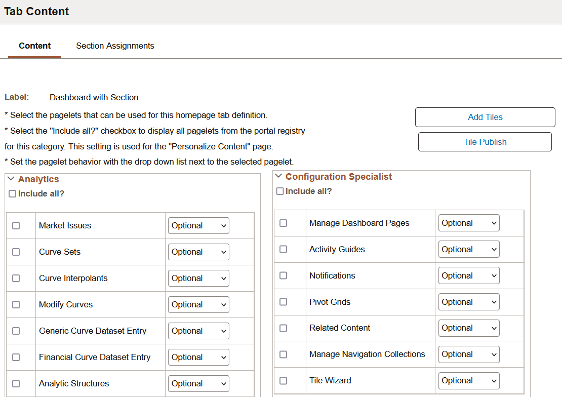
Task: Check the Analytic Structures checkbox
Action: pos(16,384)
